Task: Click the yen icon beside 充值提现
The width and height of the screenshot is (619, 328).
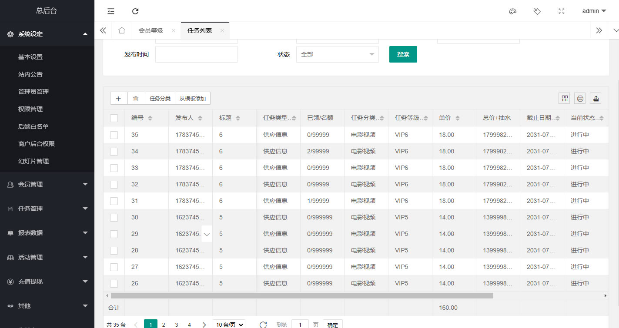Action: pyautogui.click(x=10, y=282)
